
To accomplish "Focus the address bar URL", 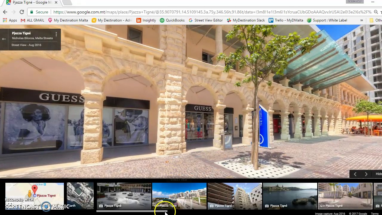I will click(x=212, y=12).
